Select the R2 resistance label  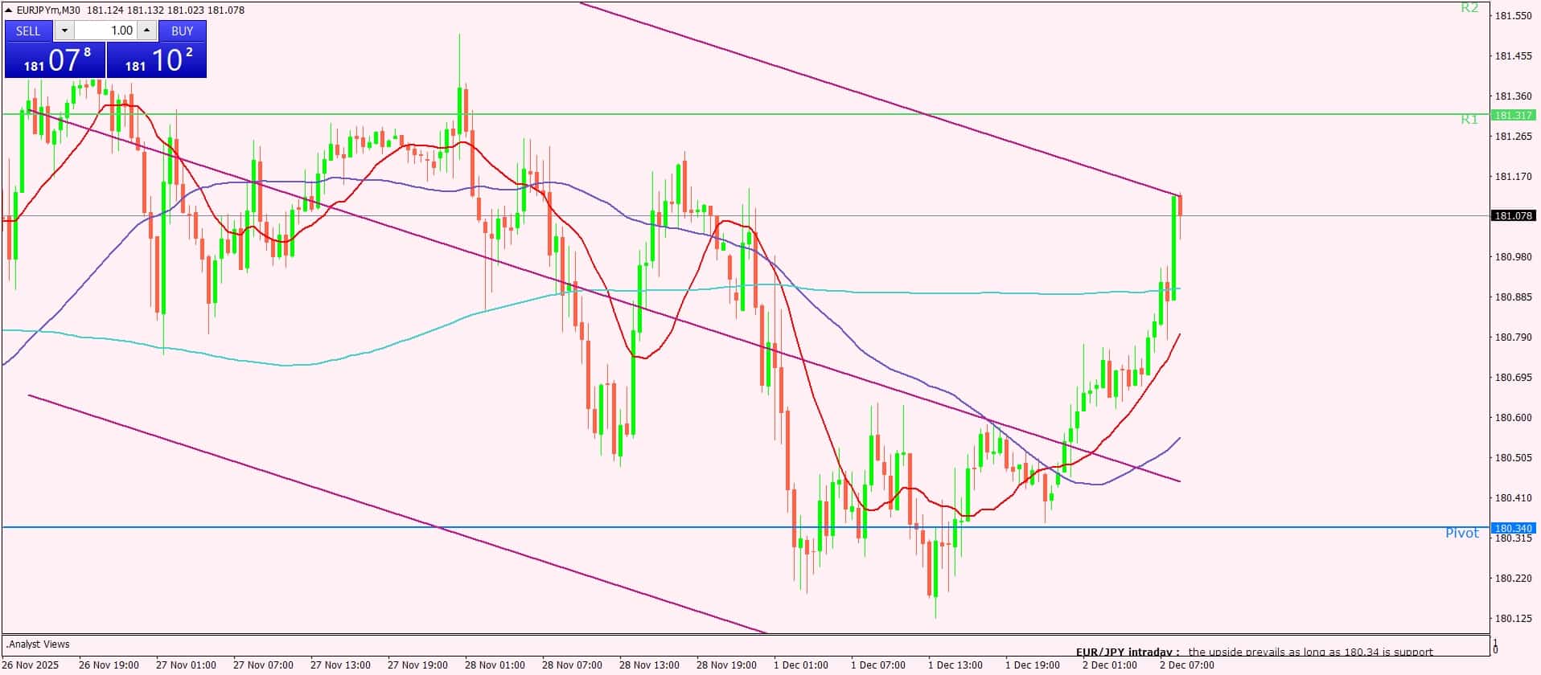[x=1469, y=8]
